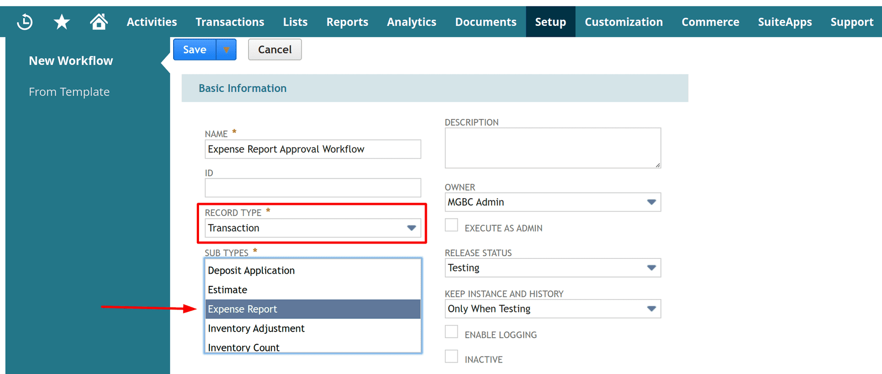Select New Workflow in the sidebar
This screenshot has width=882, height=374.
coord(71,61)
